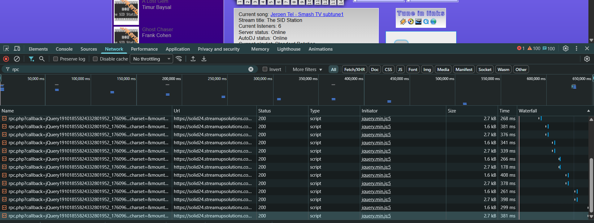Enable the Preserve log checkbox
Viewport: 594px width, 223px height.
[56, 59]
